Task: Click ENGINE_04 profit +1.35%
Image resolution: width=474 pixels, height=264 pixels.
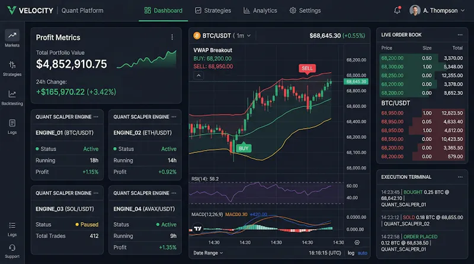Action: click(x=168, y=247)
